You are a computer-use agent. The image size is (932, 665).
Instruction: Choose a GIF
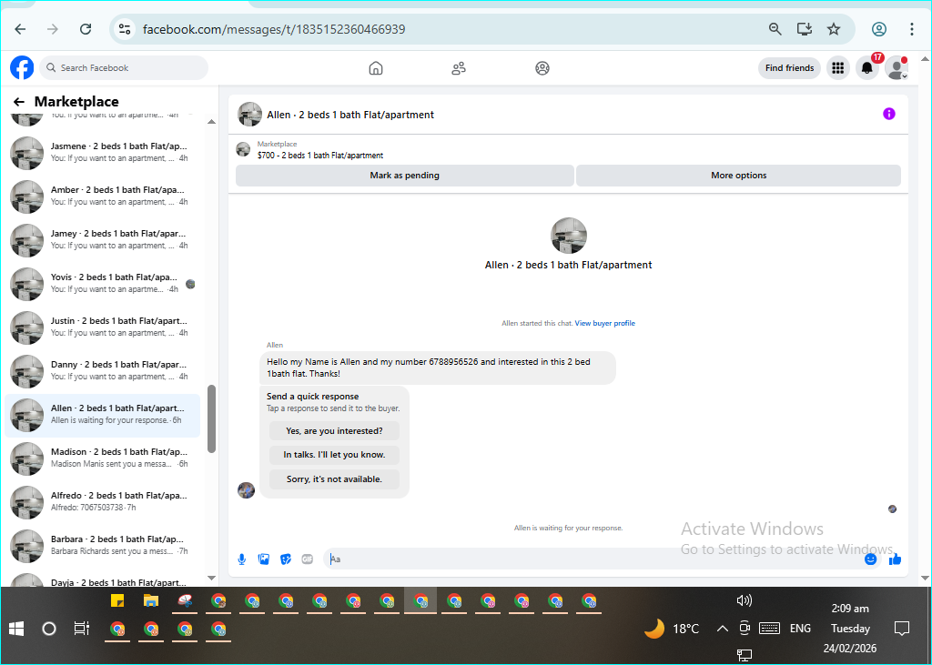click(308, 559)
